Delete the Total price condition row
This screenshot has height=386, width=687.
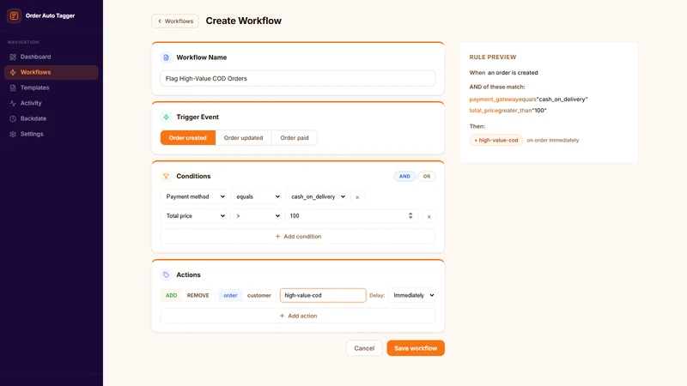click(429, 217)
